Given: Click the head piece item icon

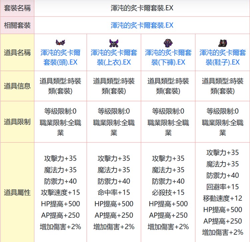Looking at the screenshot, I should [x=60, y=43].
